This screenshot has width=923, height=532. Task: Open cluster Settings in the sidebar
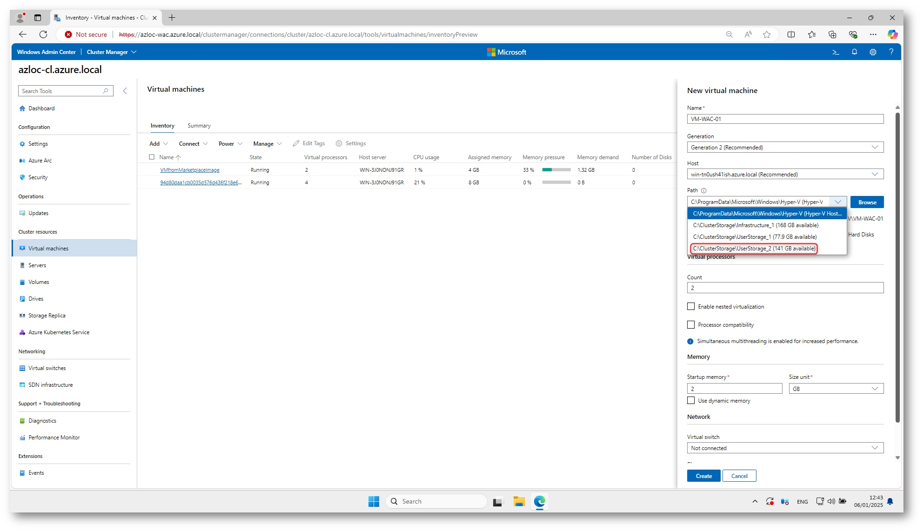pyautogui.click(x=38, y=144)
